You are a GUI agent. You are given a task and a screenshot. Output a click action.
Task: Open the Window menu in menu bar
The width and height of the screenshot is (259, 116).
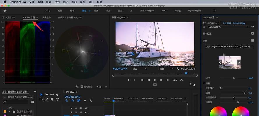click(91, 2)
